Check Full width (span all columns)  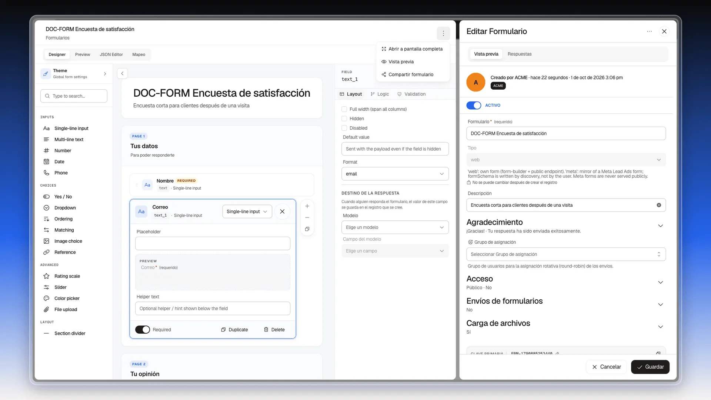(344, 109)
